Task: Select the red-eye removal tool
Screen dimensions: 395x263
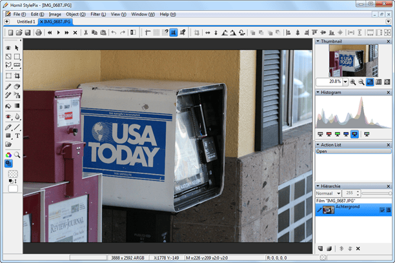Action: coord(8,117)
